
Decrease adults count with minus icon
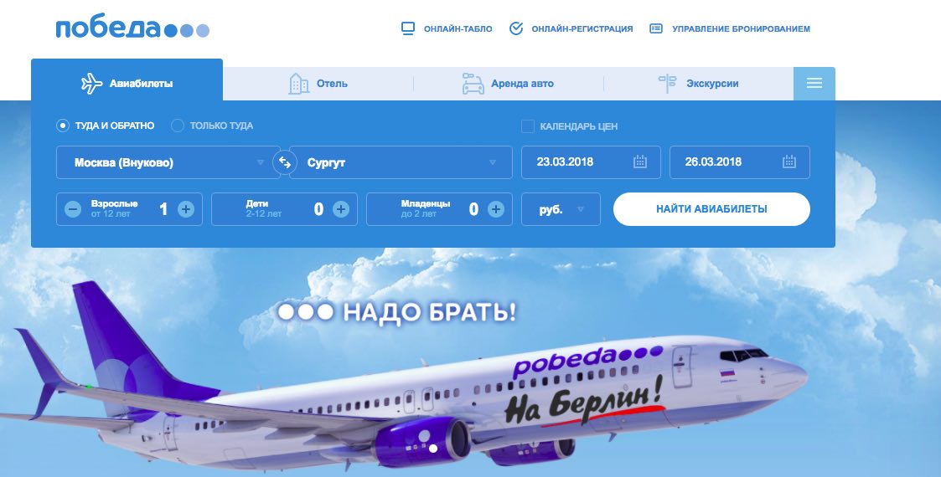[x=73, y=209]
